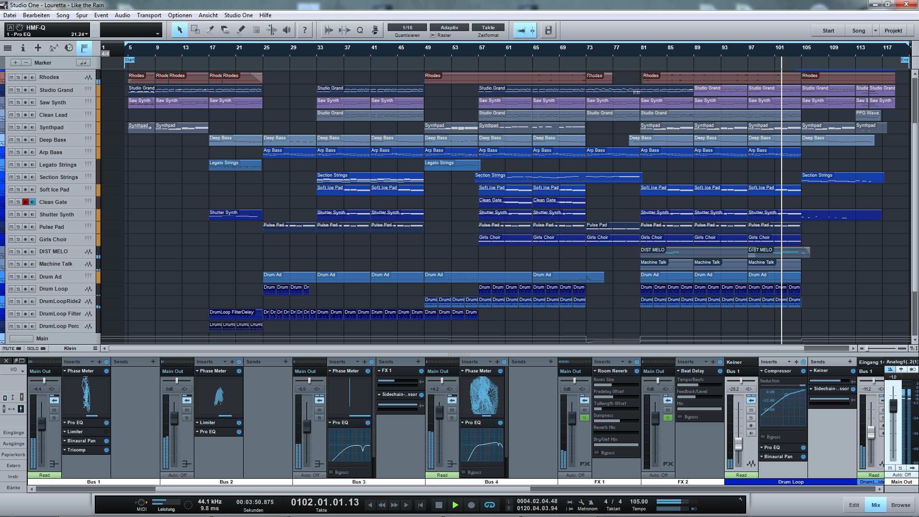This screenshot has width=919, height=517.
Task: Toggle the marker track flag icon
Action: pyautogui.click(x=84, y=48)
